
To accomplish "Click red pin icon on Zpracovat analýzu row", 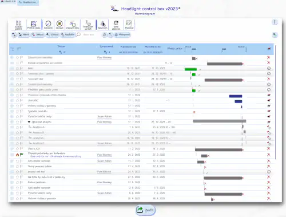I will coord(269,122).
